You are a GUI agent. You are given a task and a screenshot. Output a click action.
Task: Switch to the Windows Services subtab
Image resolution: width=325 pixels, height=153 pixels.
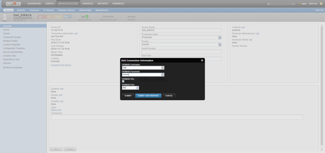point(67,10)
